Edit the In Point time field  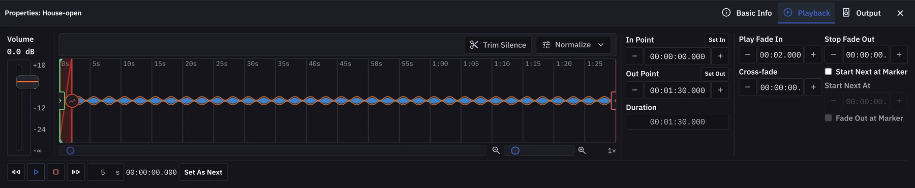(677, 56)
